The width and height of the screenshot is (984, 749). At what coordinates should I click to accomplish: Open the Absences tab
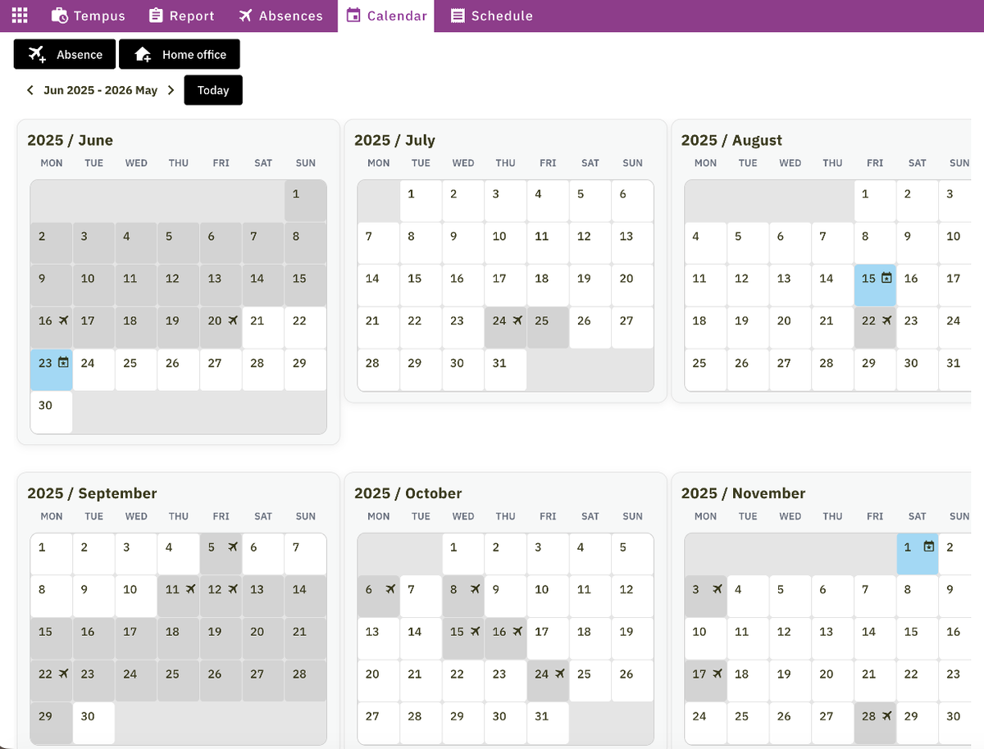tap(280, 16)
